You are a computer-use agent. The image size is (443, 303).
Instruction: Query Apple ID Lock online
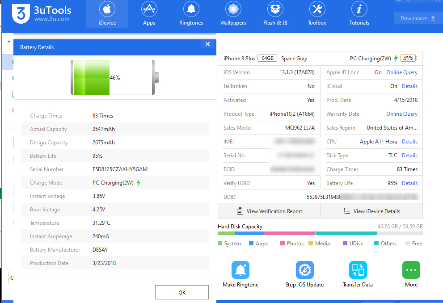click(x=402, y=72)
